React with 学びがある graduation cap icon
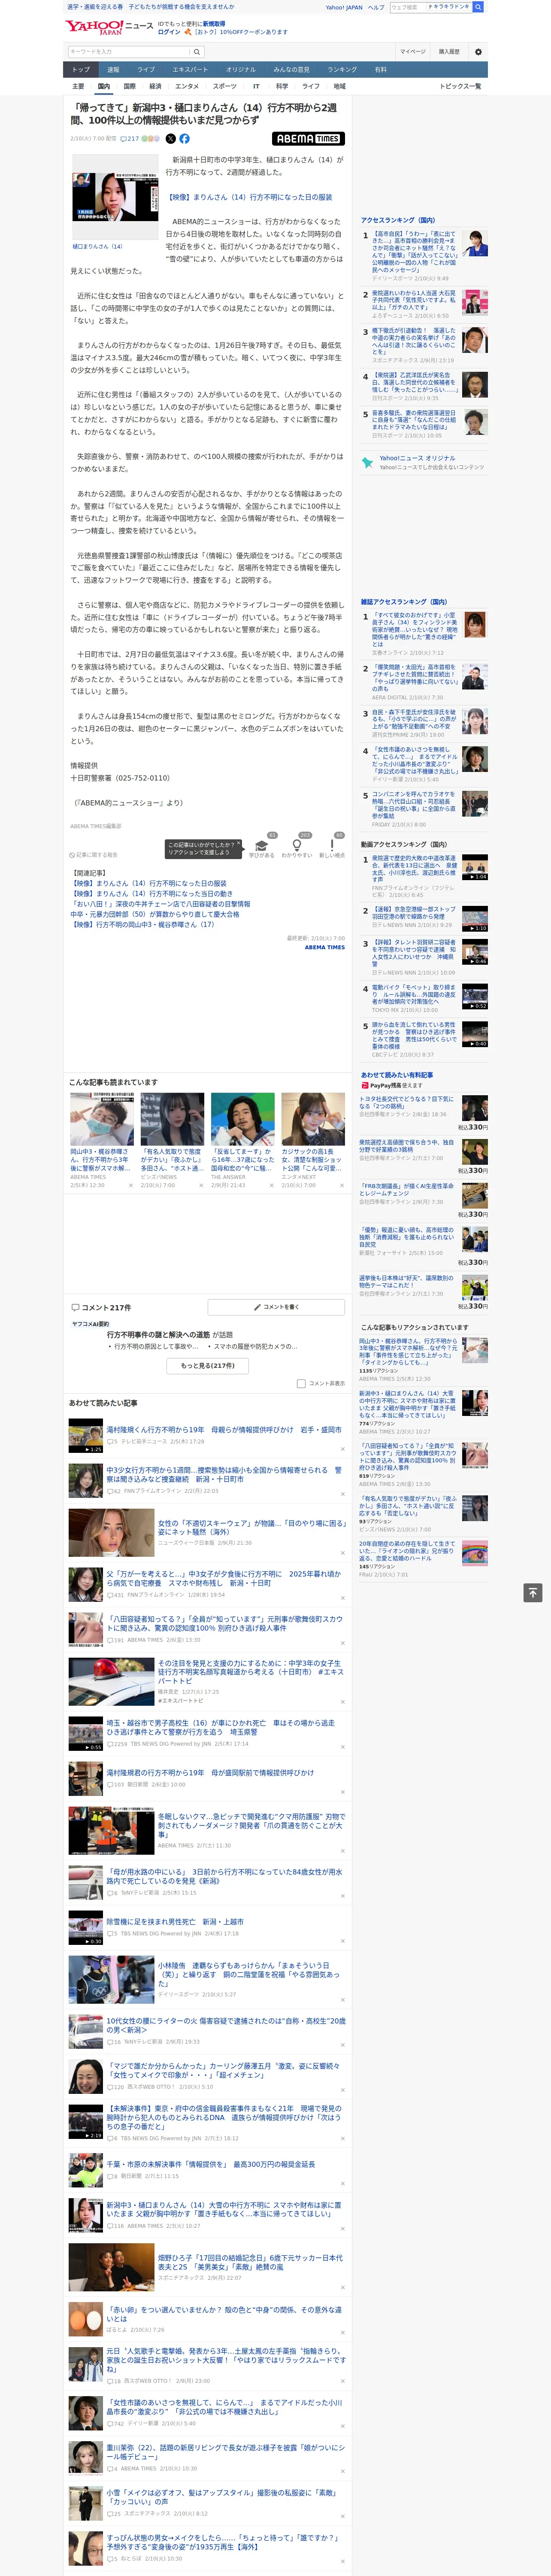Image resolution: width=551 pixels, height=2576 pixels. [x=262, y=845]
